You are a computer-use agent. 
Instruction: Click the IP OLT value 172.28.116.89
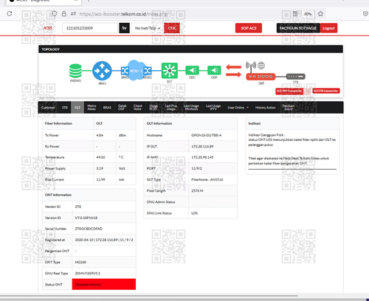click(202, 146)
